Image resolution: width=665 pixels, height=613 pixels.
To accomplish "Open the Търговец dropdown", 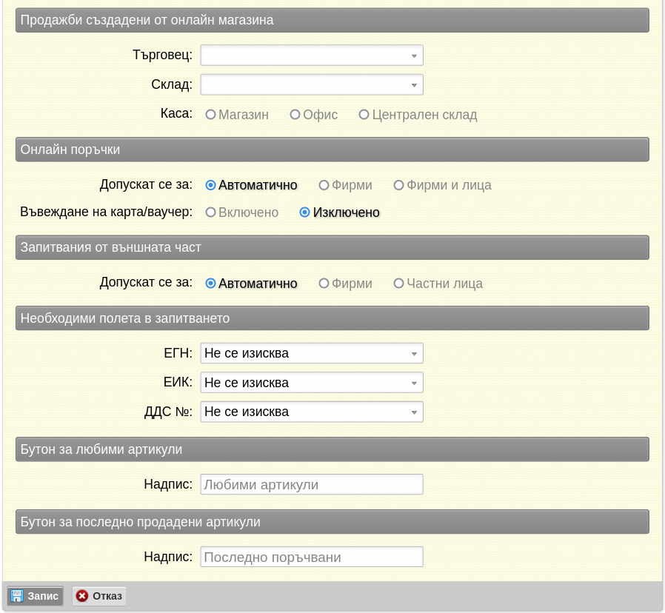I will [x=312, y=56].
